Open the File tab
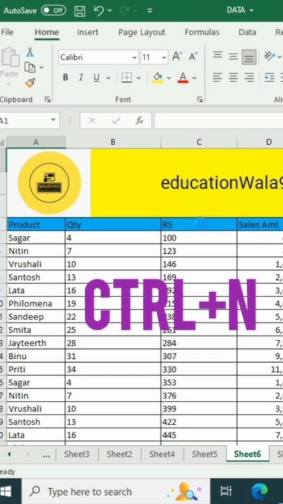This screenshot has width=283, height=504. click(7, 32)
